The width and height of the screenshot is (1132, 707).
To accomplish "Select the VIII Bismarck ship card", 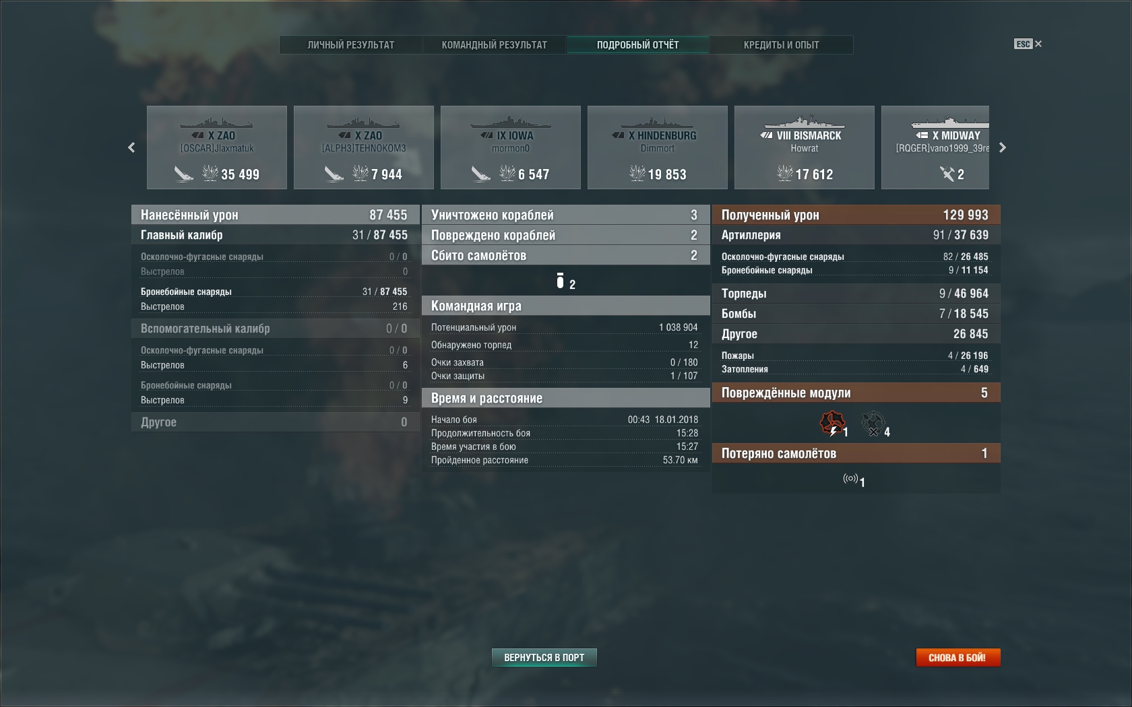I will point(805,147).
